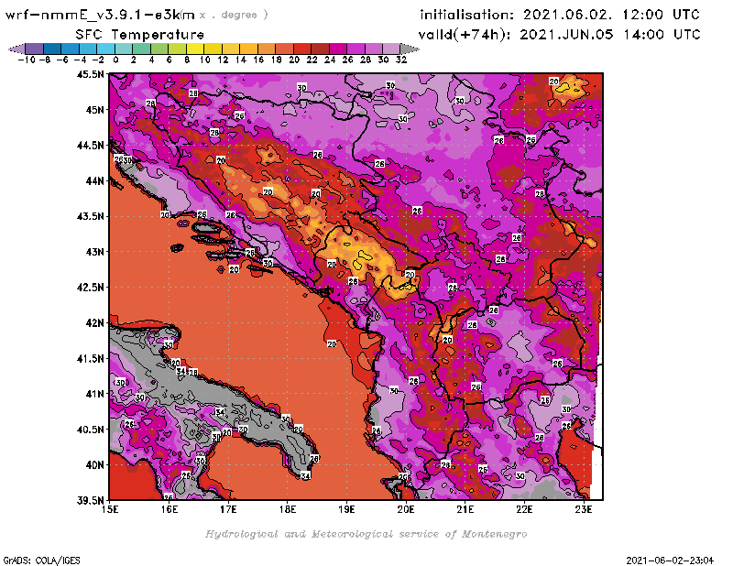Select the 40N latitude label
The image size is (733, 566).
pyautogui.click(x=94, y=464)
